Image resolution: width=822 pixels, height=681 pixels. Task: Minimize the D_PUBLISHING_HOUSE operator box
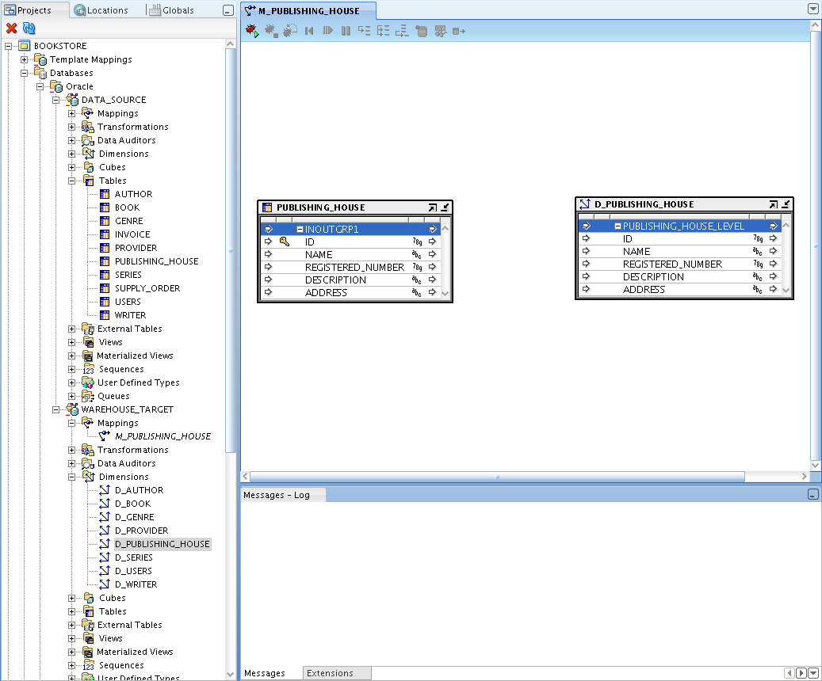(786, 204)
